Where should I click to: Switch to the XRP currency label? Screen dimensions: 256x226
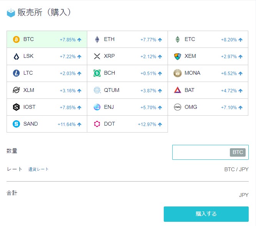pos(110,56)
